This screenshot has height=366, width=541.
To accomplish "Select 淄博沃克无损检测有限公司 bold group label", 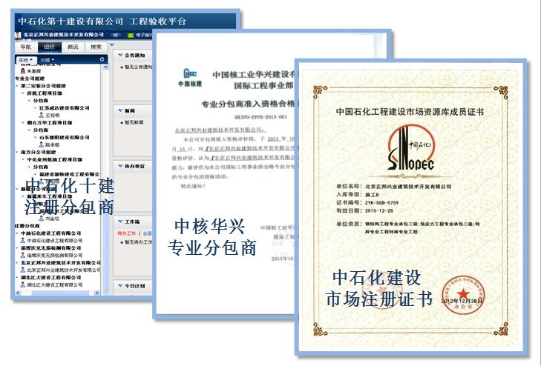I will click(50, 248).
